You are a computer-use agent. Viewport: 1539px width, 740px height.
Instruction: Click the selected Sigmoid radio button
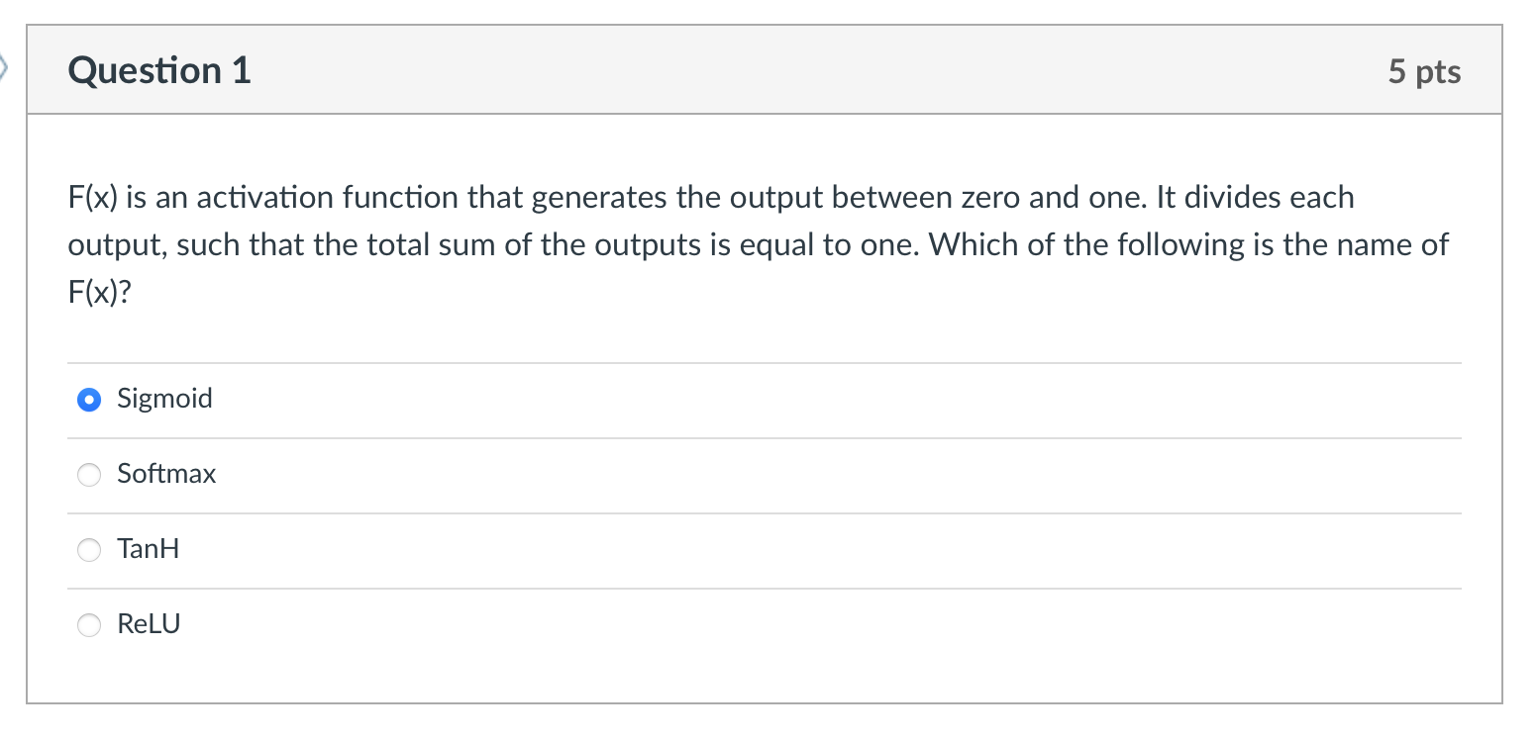[88, 400]
